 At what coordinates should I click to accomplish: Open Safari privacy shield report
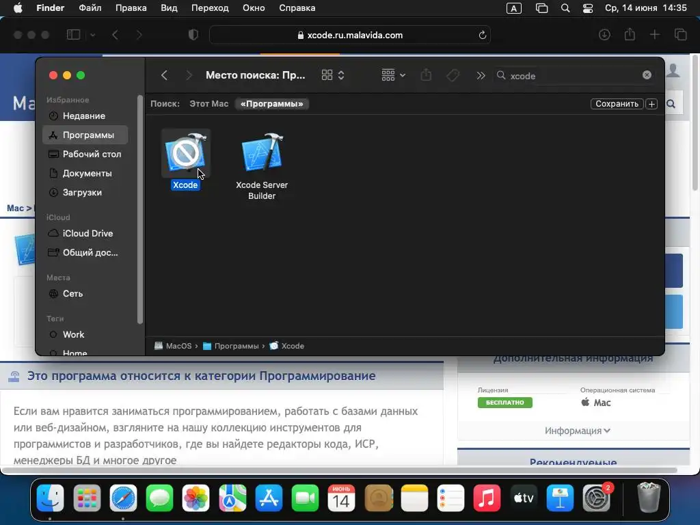point(193,35)
